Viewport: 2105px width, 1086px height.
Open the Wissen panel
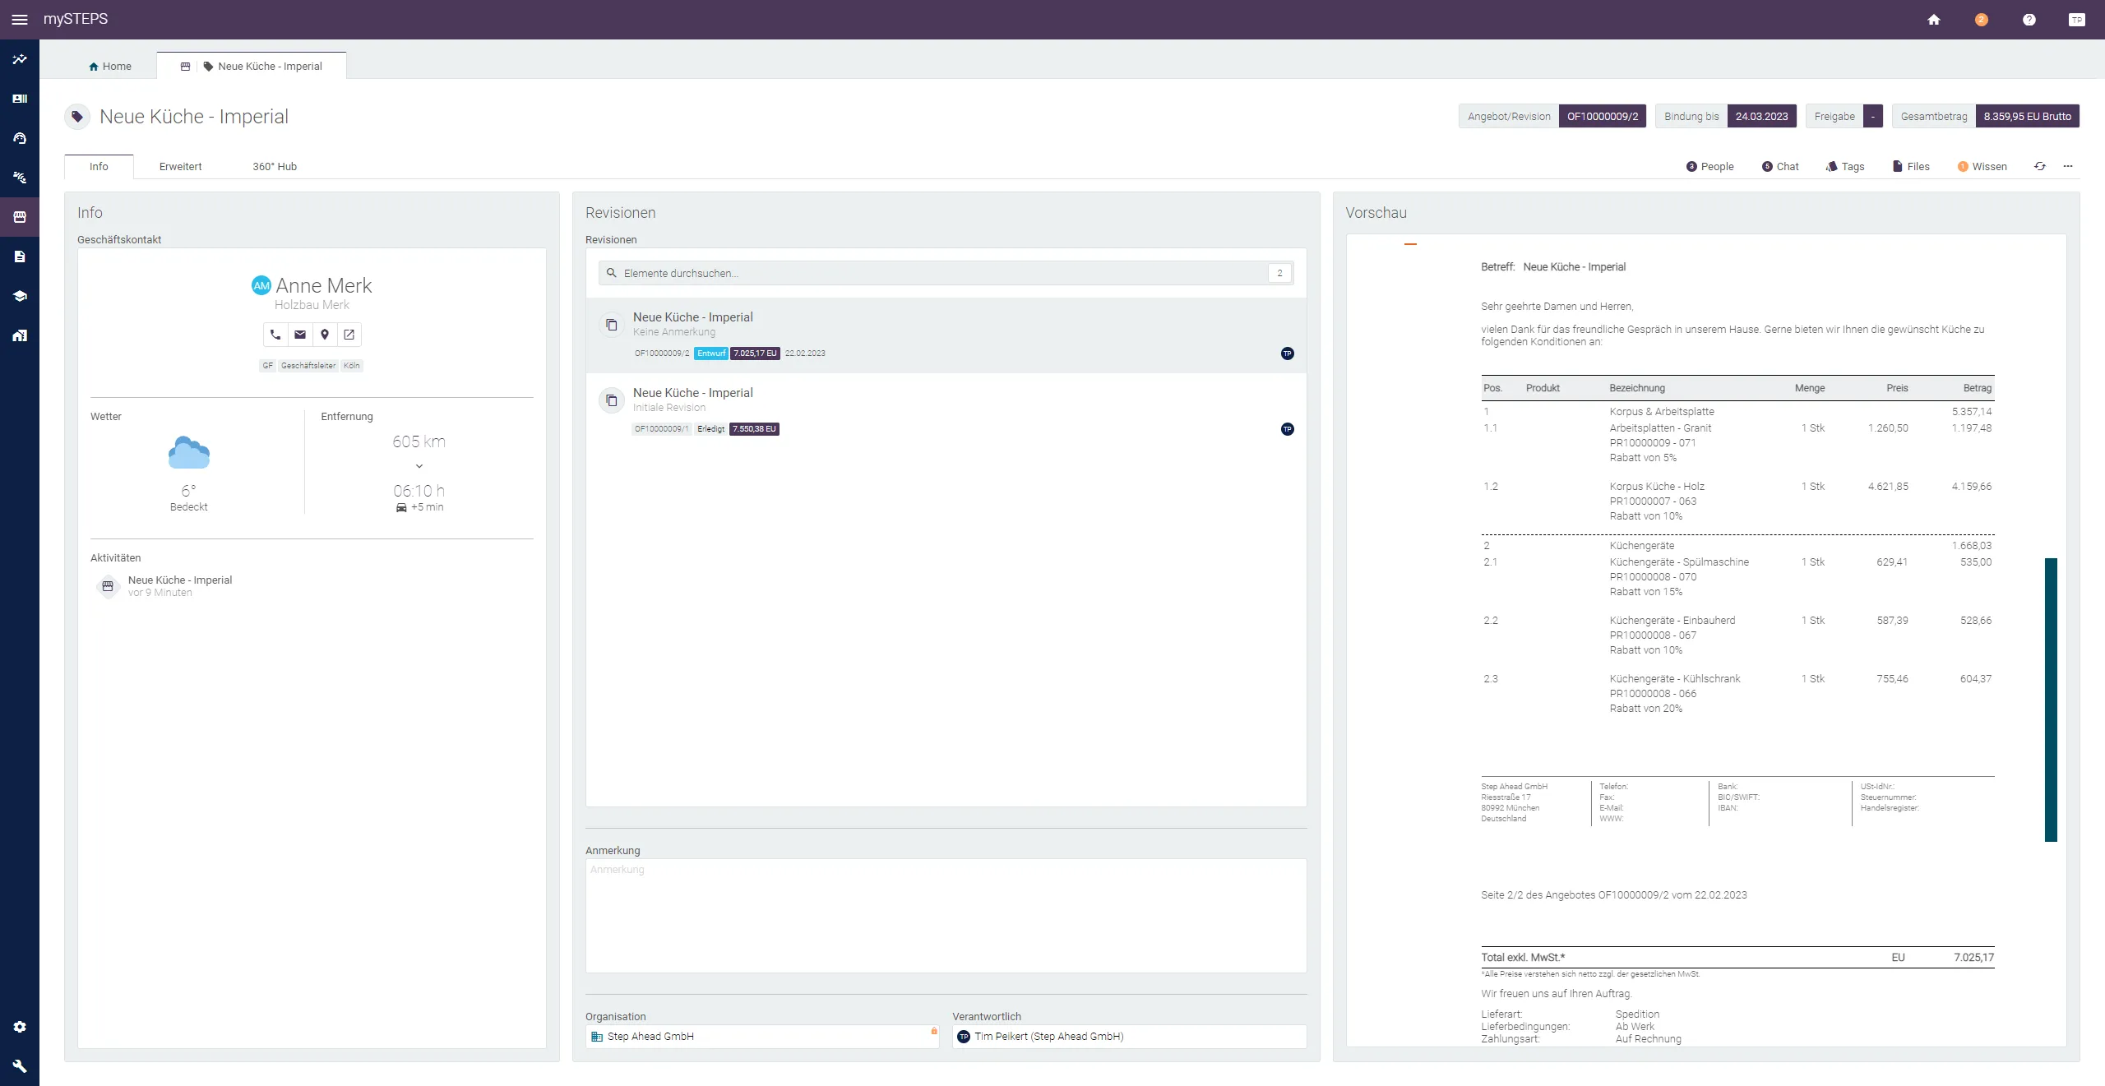(1982, 166)
